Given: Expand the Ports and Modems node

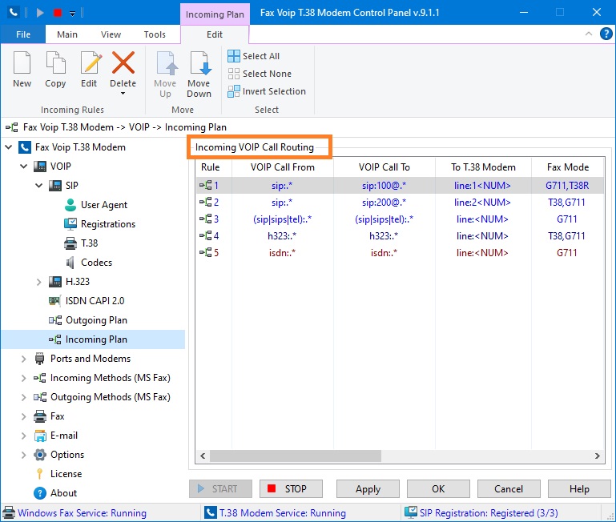Looking at the screenshot, I should [x=23, y=359].
